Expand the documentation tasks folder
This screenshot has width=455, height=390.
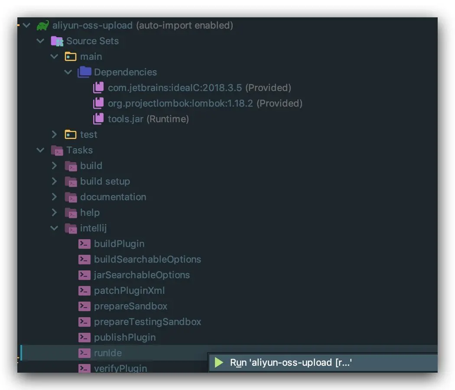click(54, 197)
